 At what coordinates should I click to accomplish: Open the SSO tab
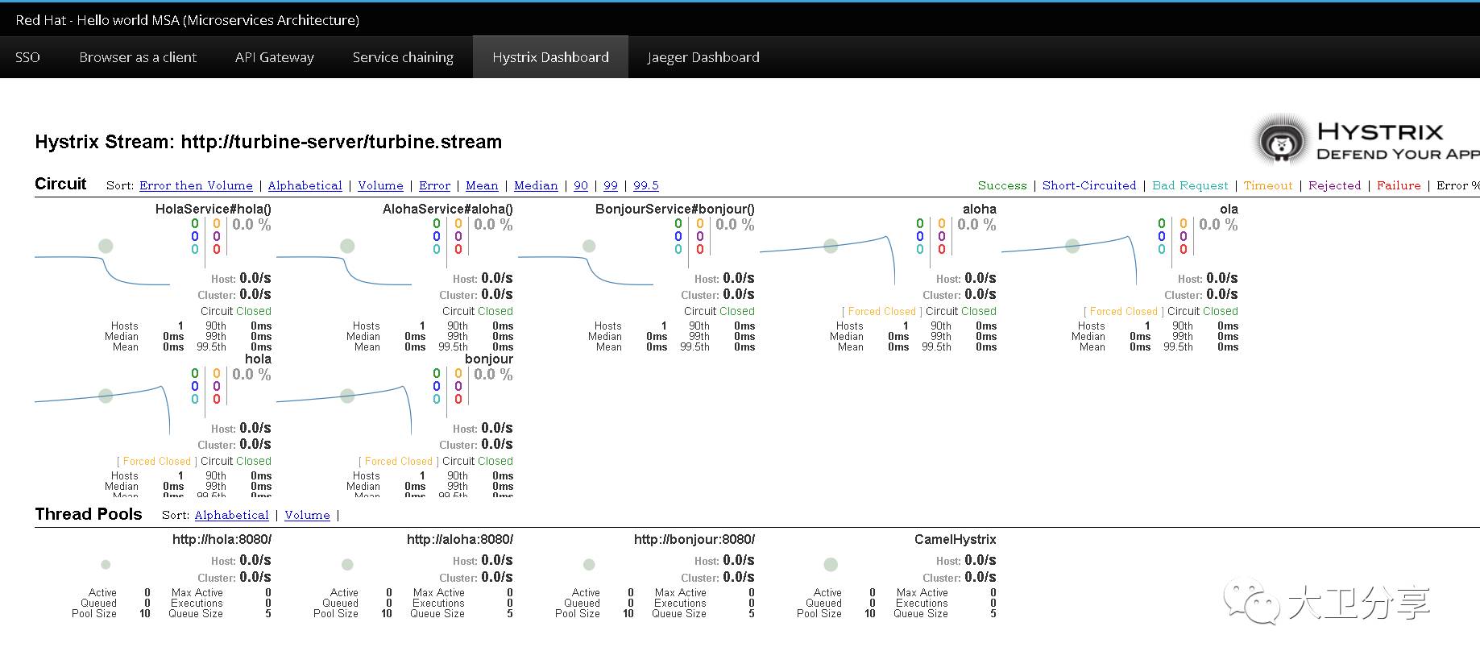pyautogui.click(x=27, y=57)
